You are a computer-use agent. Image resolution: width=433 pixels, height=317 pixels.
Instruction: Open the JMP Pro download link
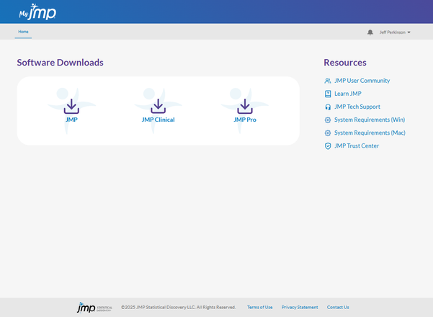pos(245,120)
